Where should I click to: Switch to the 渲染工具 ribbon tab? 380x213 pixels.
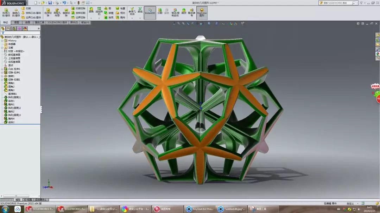pos(39,22)
